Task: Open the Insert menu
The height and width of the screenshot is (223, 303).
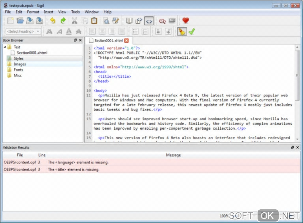Action: tap(48, 12)
